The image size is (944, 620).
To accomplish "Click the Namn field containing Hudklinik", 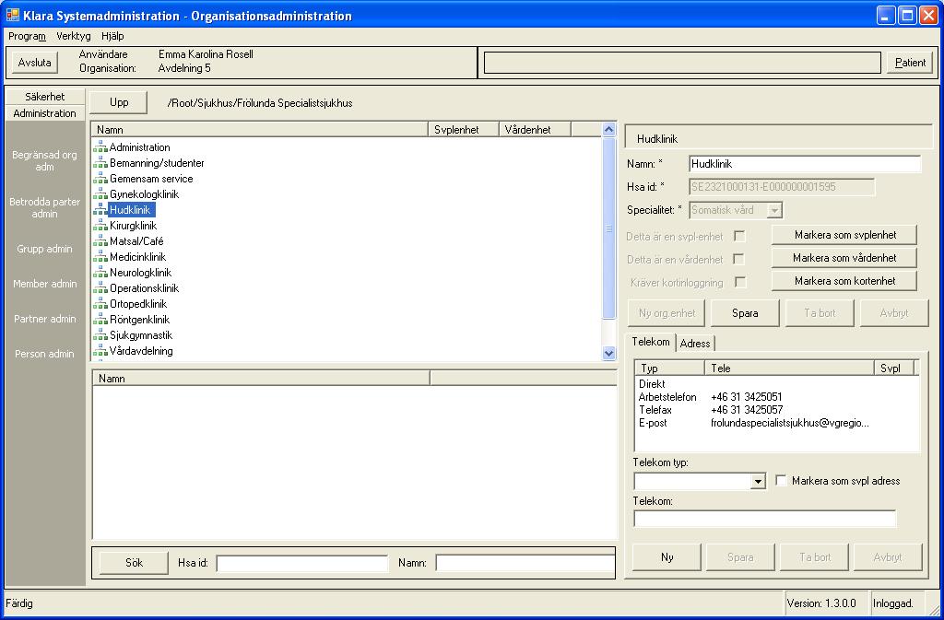I will pos(805,164).
